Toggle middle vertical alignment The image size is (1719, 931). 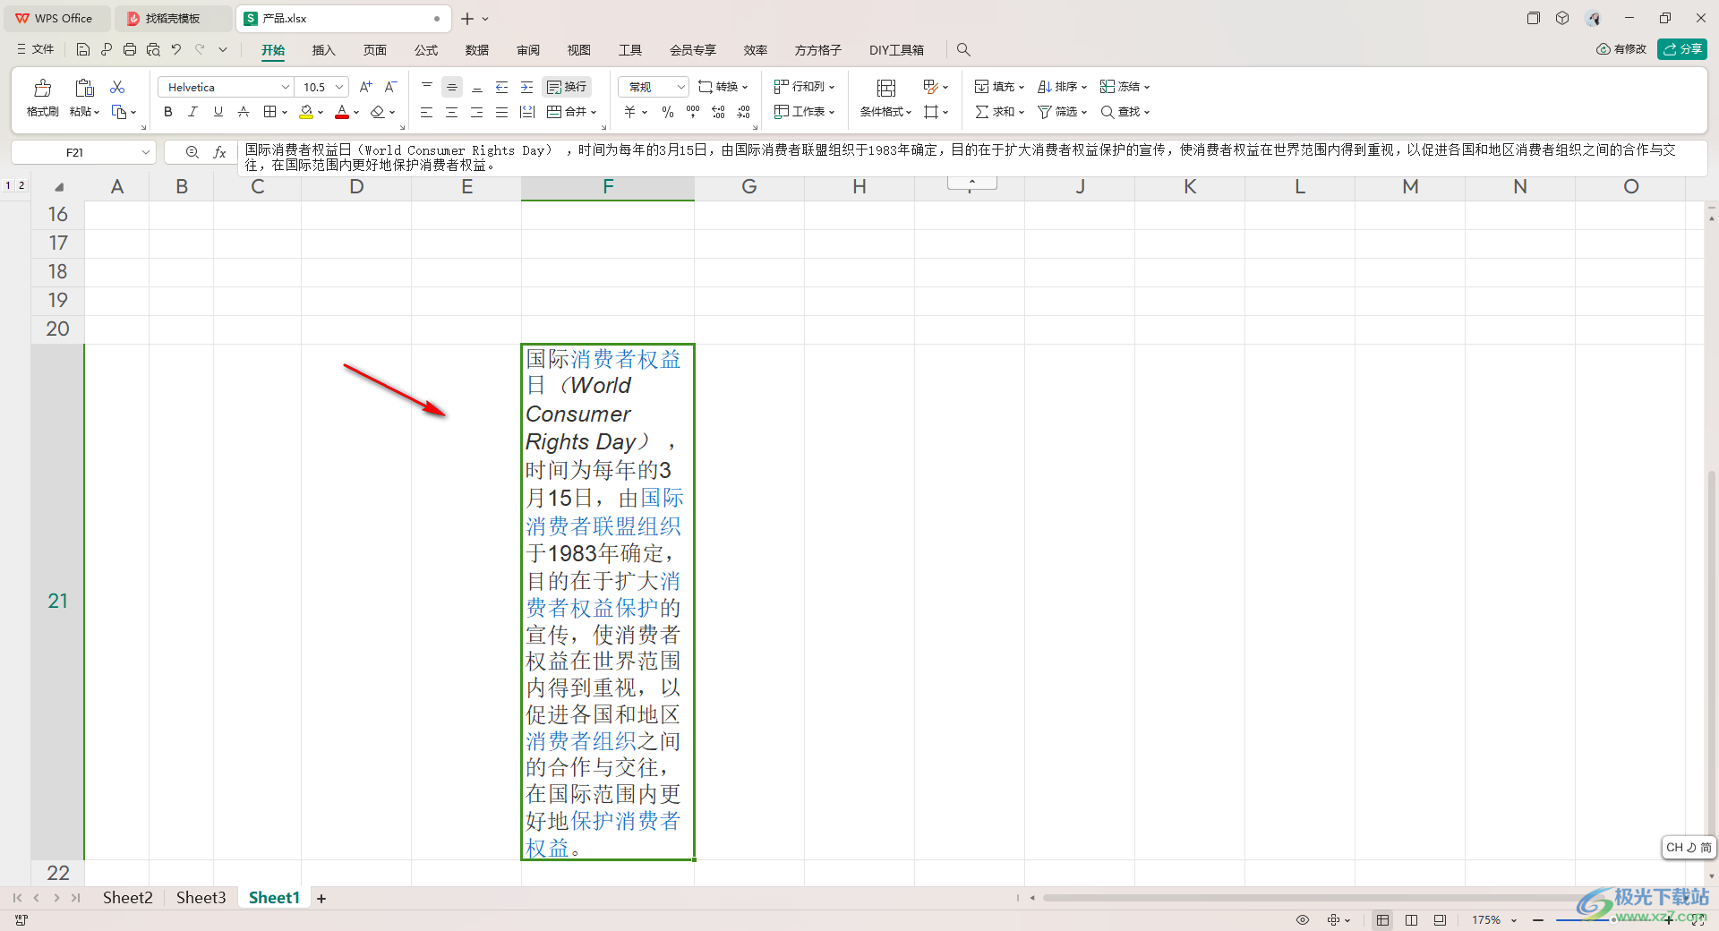452,87
